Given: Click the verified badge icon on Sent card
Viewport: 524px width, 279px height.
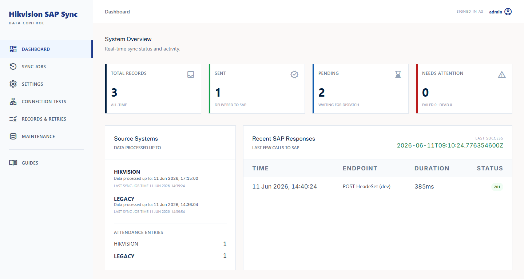Looking at the screenshot, I should click(294, 74).
